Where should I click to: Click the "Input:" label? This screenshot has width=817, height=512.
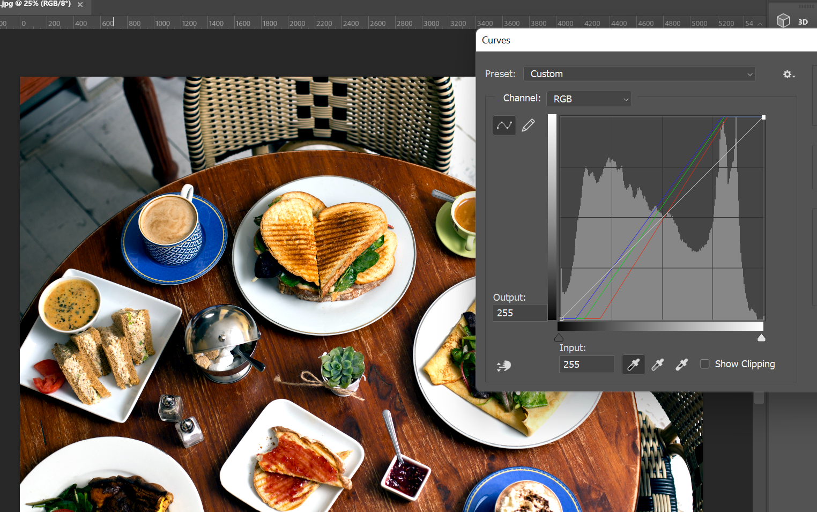(x=573, y=348)
